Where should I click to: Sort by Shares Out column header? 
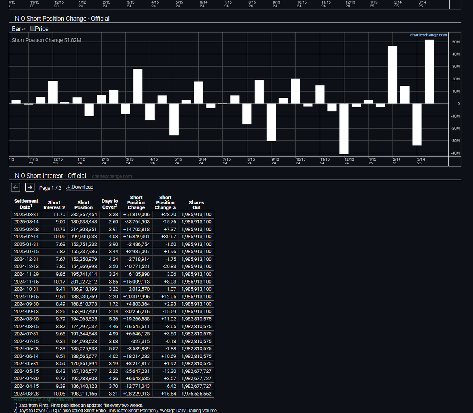tap(196, 205)
